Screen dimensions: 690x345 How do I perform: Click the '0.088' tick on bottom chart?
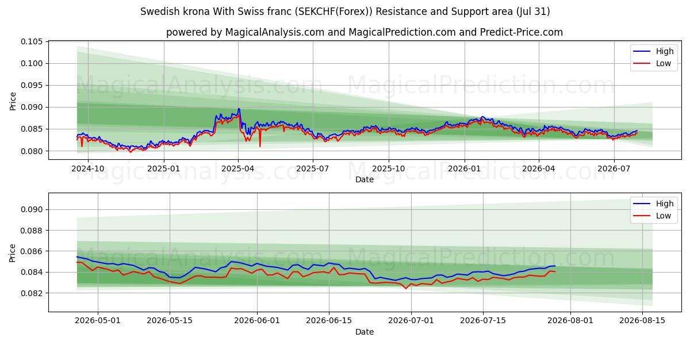[33, 231]
